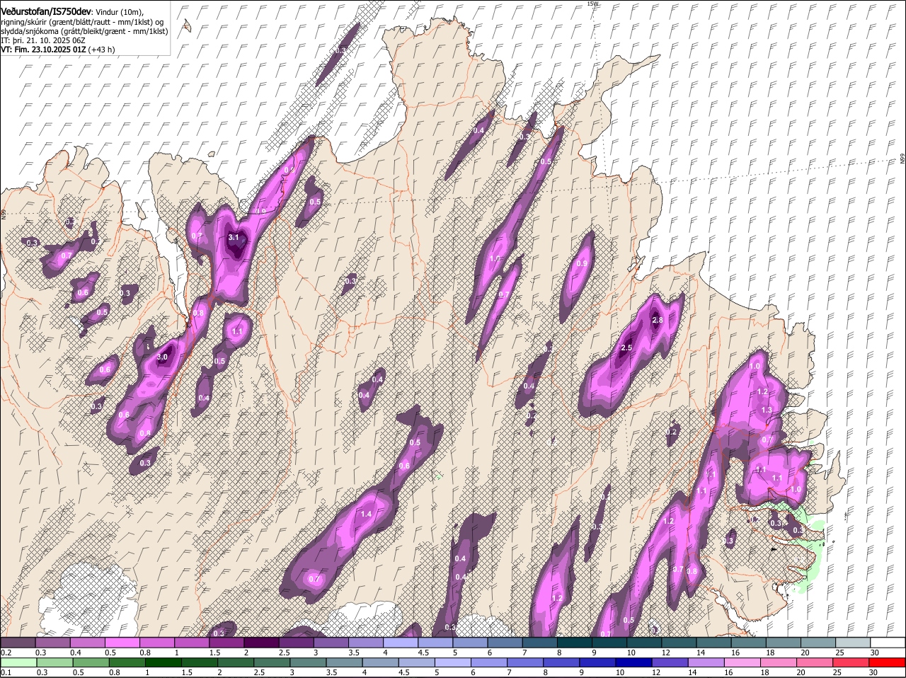Image resolution: width=906 pixels, height=678 pixels.
Task: Select the light lavender 4–4.5 swatch in the top legend
Action: coord(400,643)
